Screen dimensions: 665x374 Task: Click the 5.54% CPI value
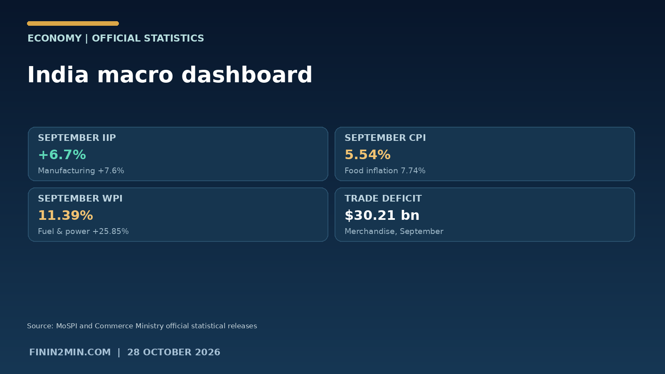[x=367, y=155]
